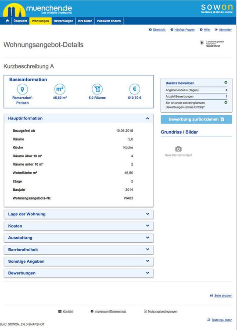Click the question icon beside Häufige Fragen
The height and width of the screenshot is (330, 237).
pos(172,30)
